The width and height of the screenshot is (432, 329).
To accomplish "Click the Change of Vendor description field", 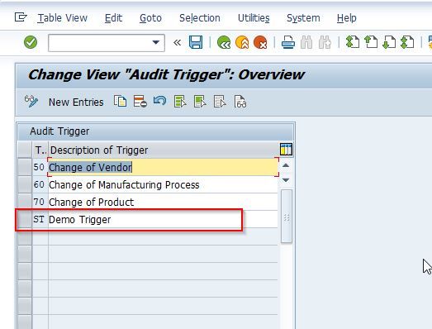I will click(x=163, y=167).
